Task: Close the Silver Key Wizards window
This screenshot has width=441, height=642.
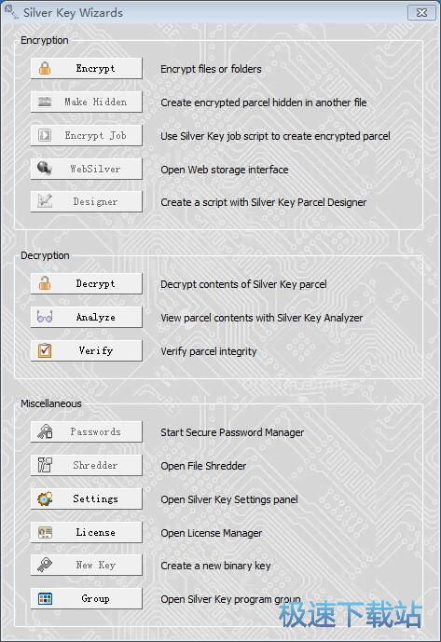Action: (x=421, y=13)
